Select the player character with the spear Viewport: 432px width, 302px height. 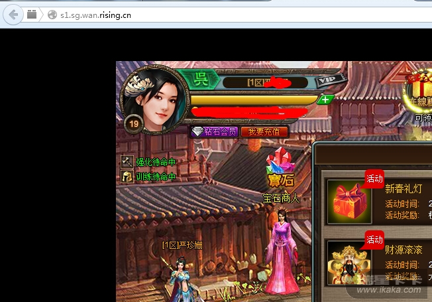[x=182, y=279]
